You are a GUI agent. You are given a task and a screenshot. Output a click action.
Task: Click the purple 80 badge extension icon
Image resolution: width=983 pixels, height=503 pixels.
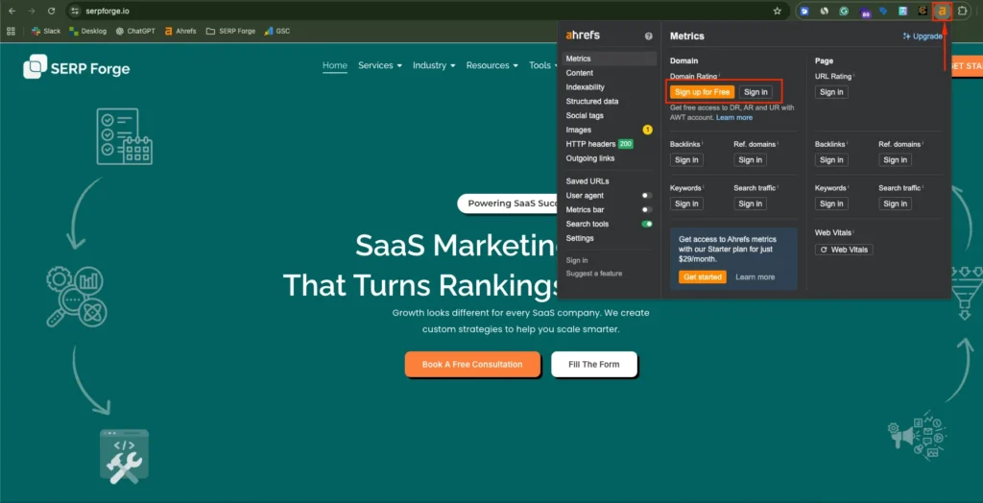click(865, 12)
